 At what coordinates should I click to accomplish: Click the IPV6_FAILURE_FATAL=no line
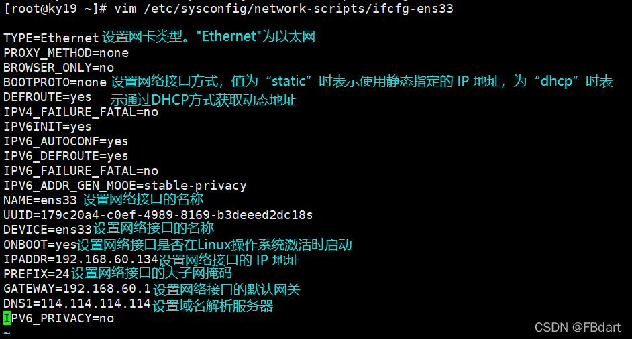point(81,171)
